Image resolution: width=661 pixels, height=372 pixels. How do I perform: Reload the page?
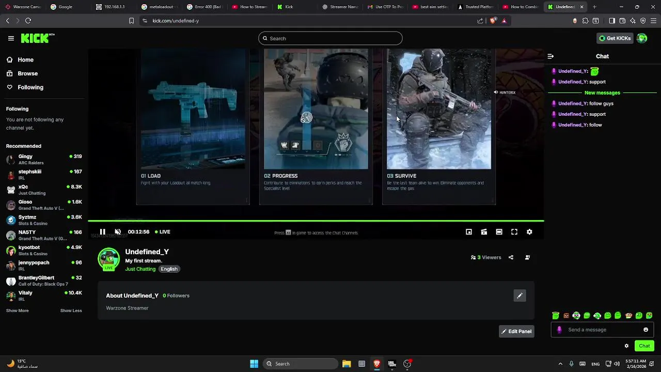tap(28, 21)
